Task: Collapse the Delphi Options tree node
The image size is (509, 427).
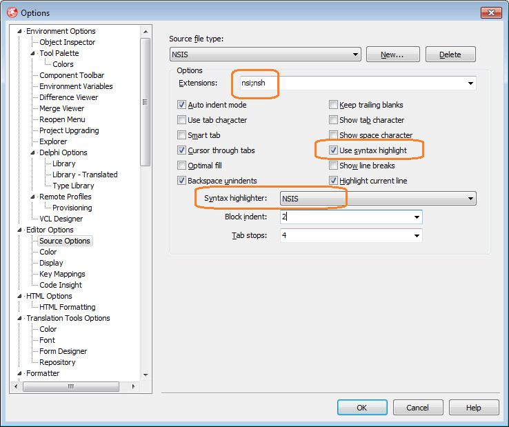Action: pos(32,152)
